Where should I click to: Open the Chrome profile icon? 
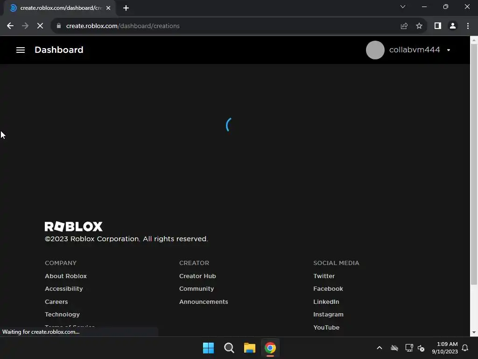click(453, 26)
